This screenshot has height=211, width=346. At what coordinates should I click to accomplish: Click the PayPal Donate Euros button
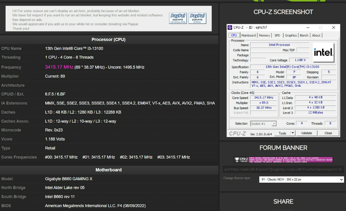197,18
